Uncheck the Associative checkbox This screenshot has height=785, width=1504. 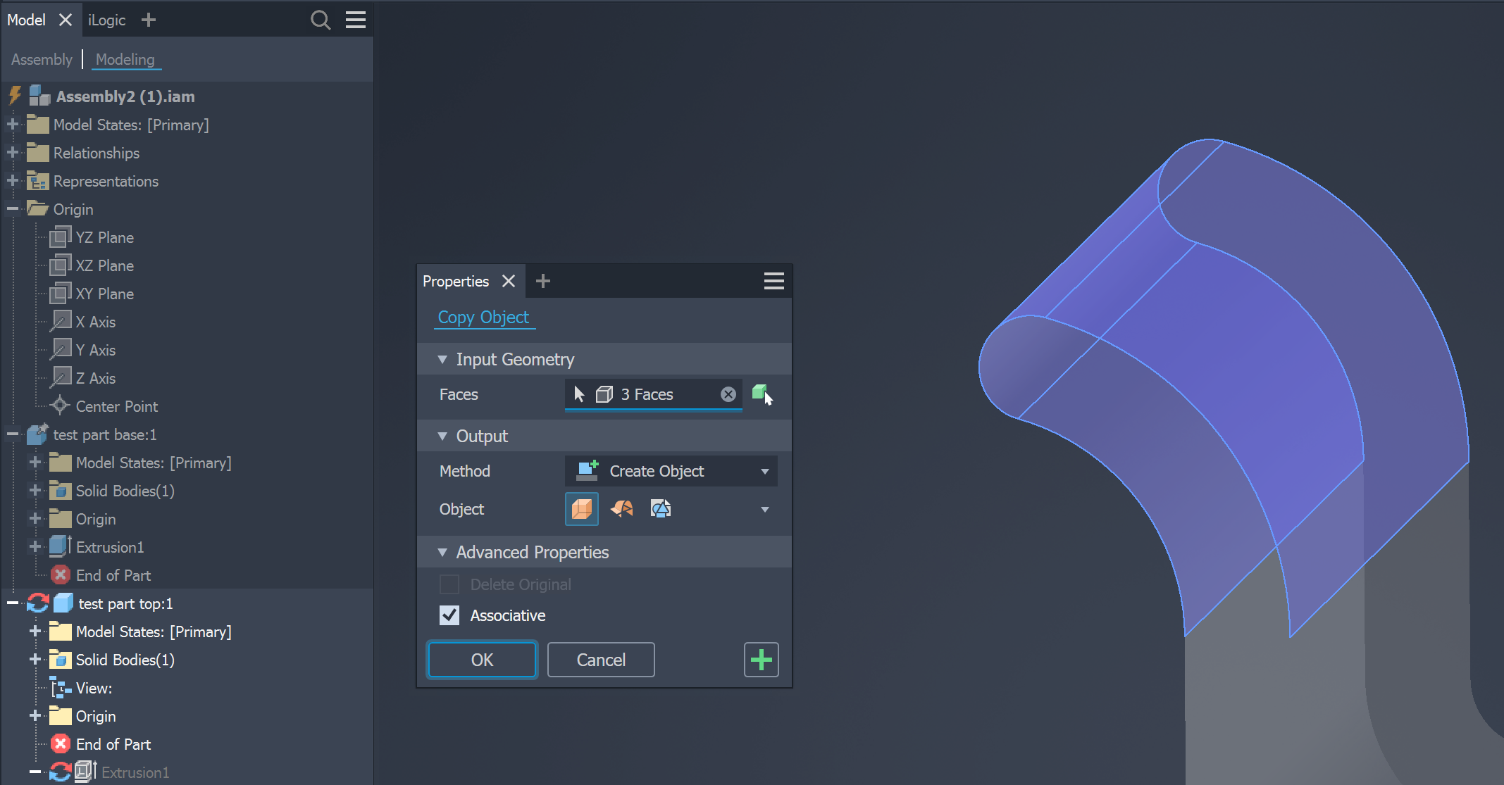pos(449,615)
